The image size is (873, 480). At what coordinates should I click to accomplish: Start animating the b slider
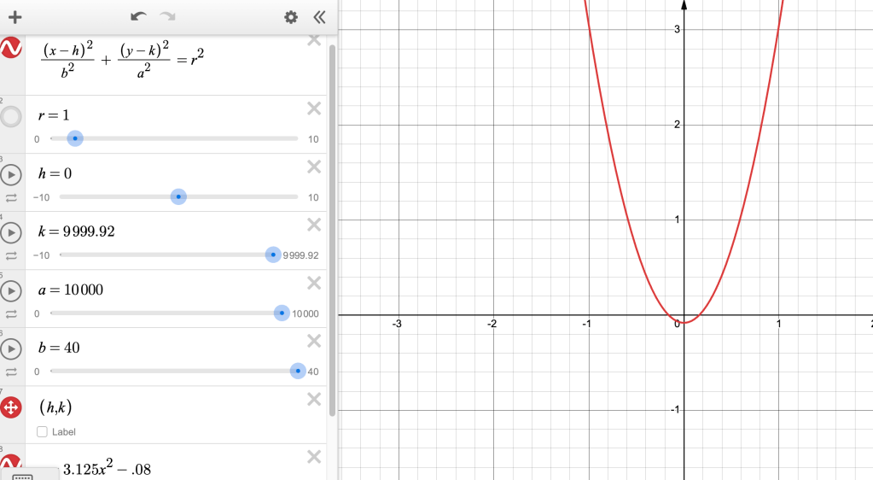click(11, 349)
